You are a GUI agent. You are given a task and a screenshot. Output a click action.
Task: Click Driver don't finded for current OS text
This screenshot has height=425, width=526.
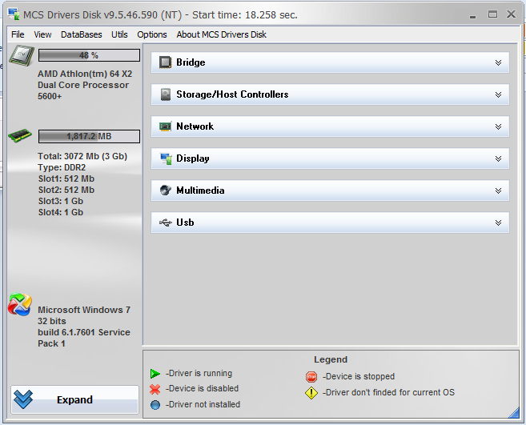[x=388, y=392]
